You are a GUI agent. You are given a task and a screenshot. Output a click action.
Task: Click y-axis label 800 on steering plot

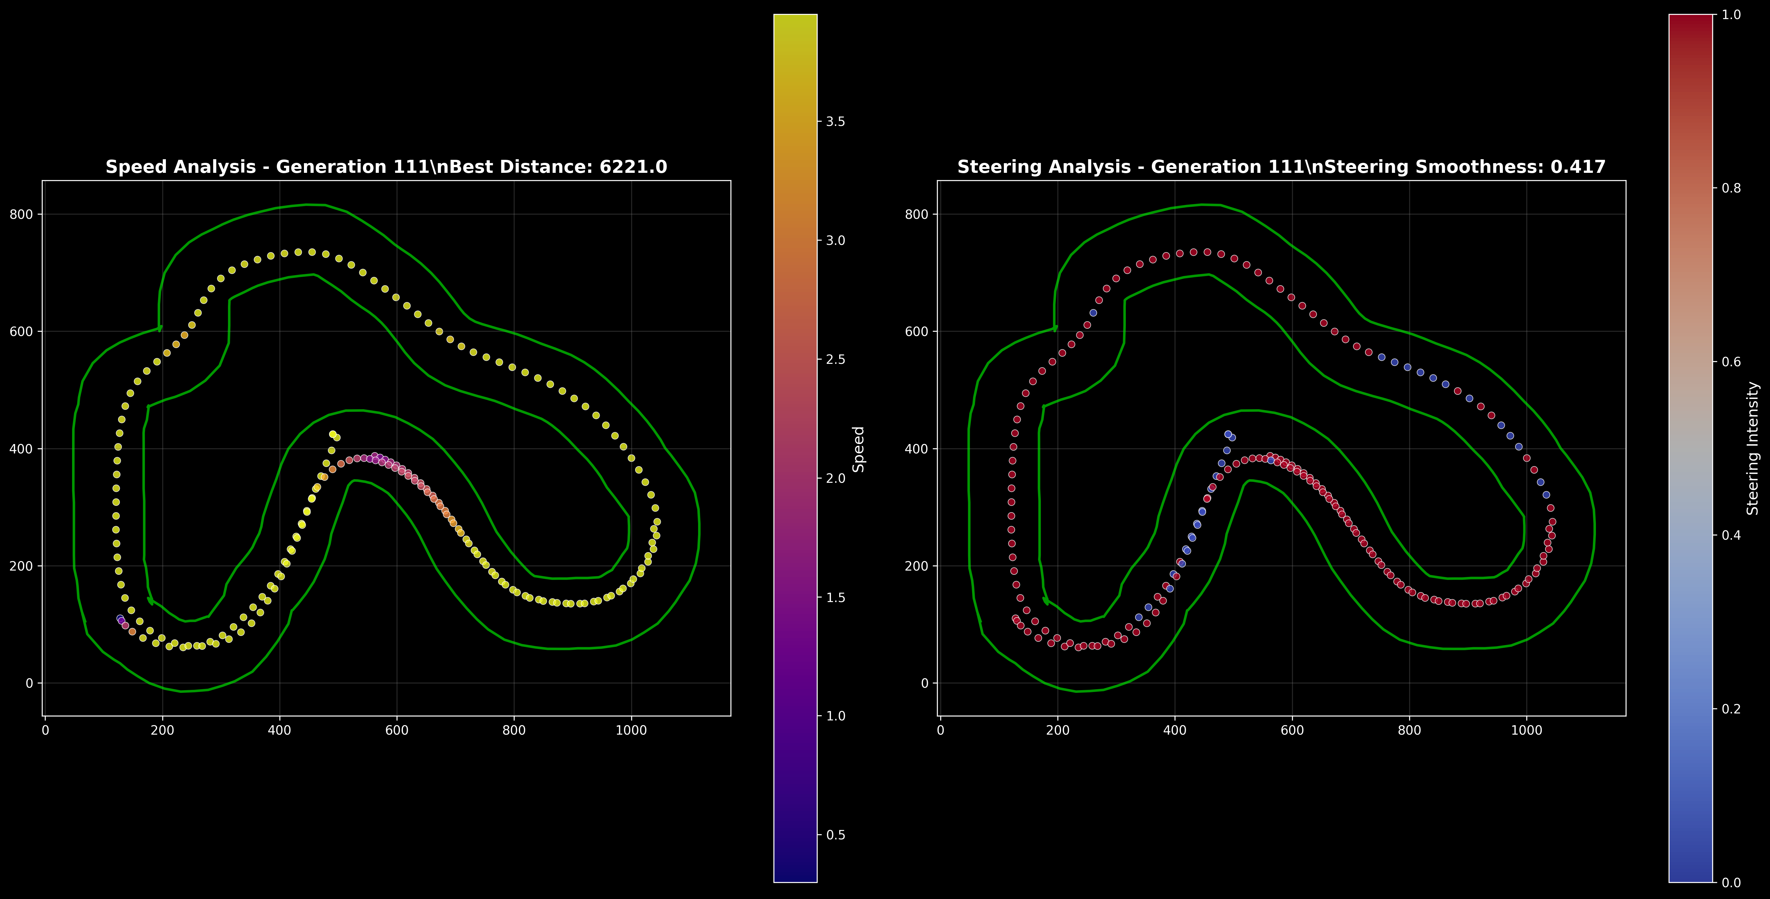917,214
